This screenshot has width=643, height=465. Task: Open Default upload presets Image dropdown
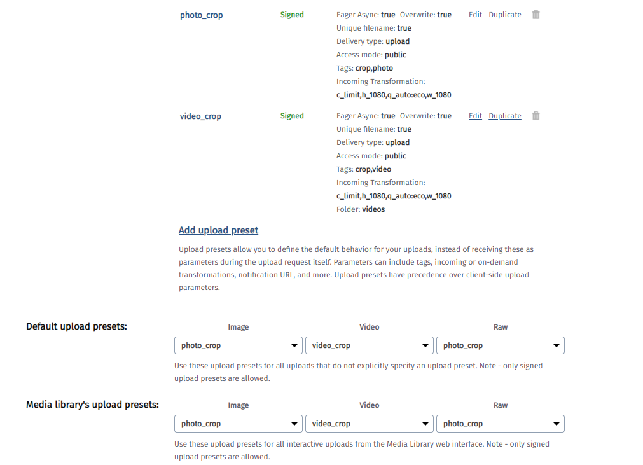coord(238,345)
